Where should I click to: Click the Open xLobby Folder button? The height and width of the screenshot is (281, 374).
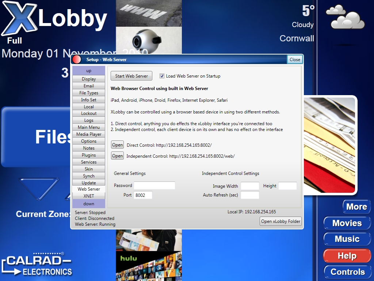pyautogui.click(x=280, y=221)
